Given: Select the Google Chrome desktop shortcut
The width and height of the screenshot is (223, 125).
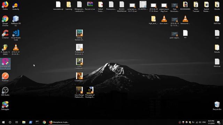Looking at the screenshot, I should pyautogui.click(x=5, y=21).
